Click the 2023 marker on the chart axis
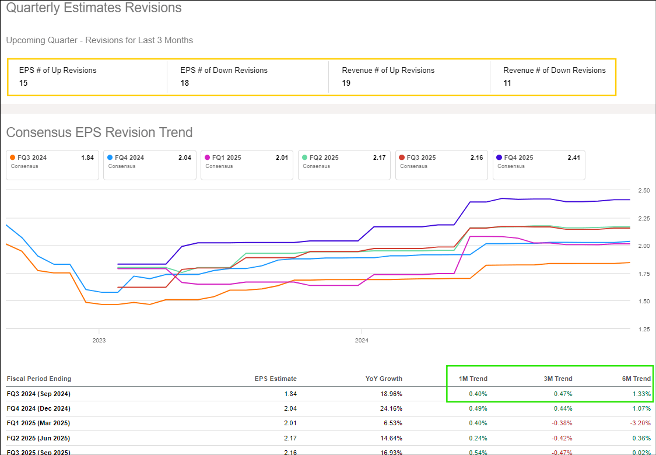This screenshot has width=656, height=455. 99,339
